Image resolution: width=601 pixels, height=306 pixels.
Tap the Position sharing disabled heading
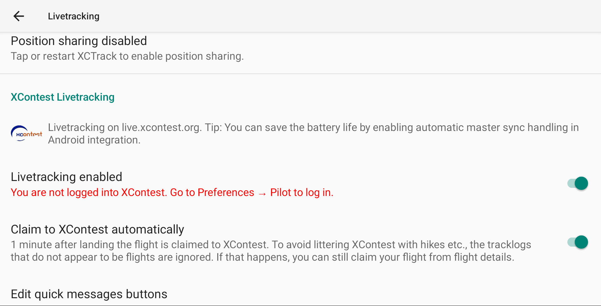(x=79, y=41)
